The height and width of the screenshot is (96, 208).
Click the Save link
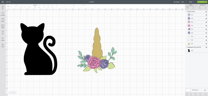(183, 2)
